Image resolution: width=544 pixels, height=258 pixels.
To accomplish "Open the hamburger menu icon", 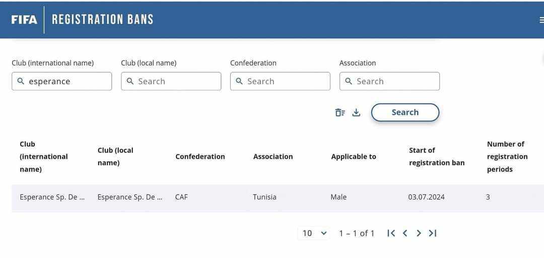I will pos(541,20).
